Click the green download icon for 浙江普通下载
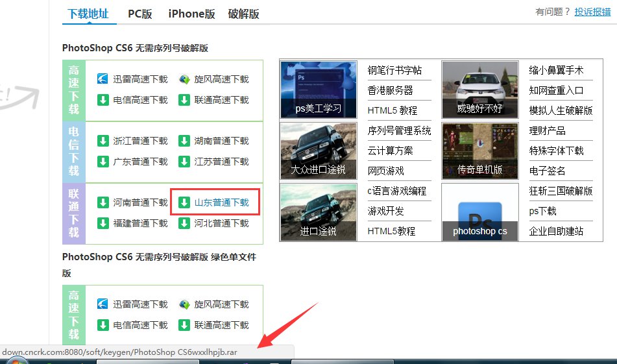Viewport: 617px width, 364px height. click(103, 141)
